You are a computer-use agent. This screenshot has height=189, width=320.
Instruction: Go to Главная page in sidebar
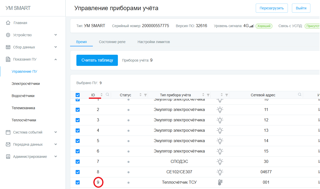coord(20,23)
